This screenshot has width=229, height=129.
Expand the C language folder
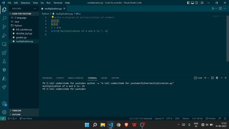24,18
